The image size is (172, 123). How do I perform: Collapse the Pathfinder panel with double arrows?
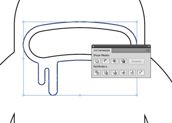coord(149,46)
